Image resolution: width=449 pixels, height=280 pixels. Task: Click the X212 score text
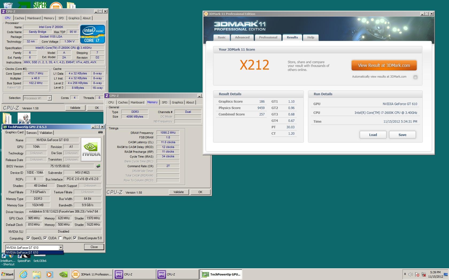point(254,65)
